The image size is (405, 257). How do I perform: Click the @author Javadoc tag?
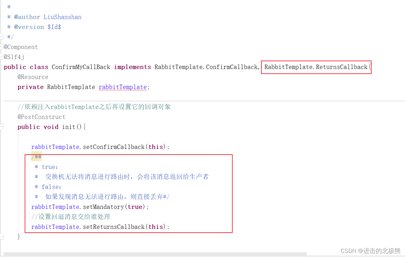pos(27,17)
